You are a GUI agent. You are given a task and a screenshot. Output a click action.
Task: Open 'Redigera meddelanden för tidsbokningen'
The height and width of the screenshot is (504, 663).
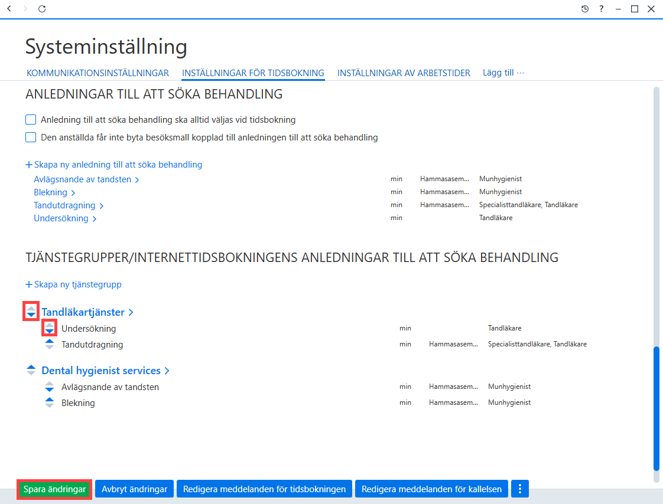[x=264, y=489]
